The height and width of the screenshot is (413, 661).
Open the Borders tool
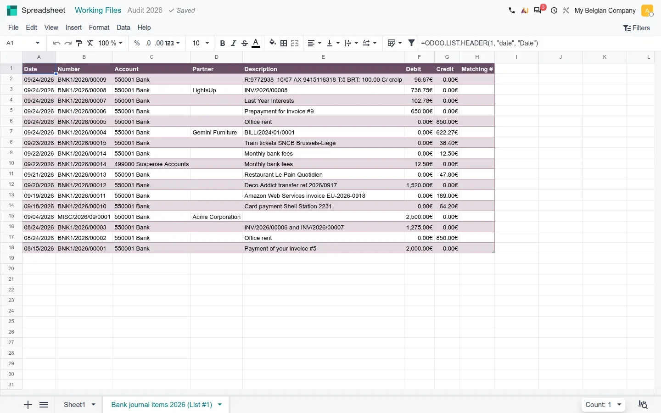(x=284, y=43)
